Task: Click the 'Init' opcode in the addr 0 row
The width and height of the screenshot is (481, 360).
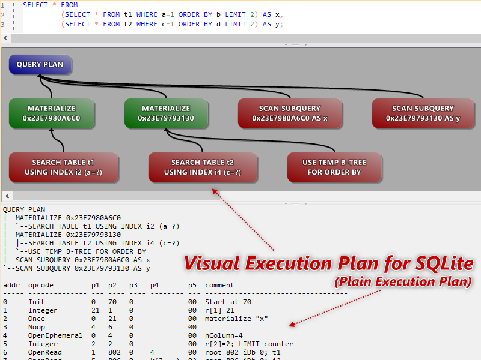Action: pyautogui.click(x=37, y=302)
